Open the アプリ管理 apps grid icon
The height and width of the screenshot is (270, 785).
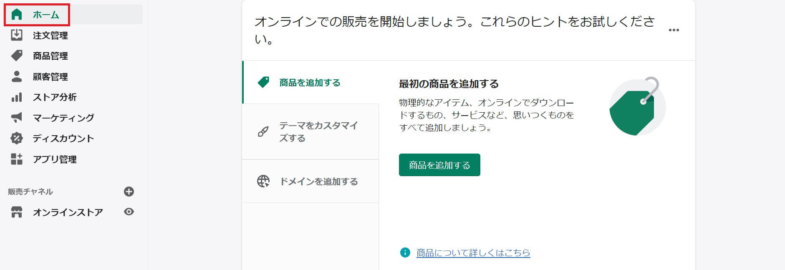[17, 159]
